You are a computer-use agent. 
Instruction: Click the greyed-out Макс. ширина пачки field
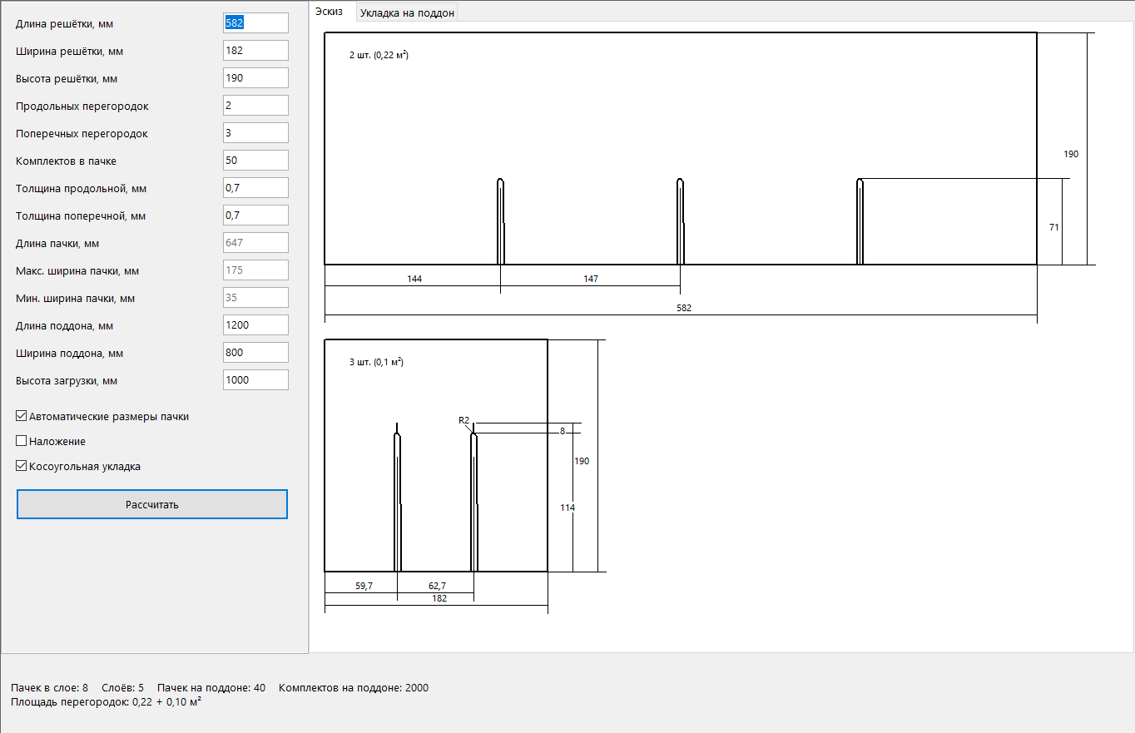point(255,270)
